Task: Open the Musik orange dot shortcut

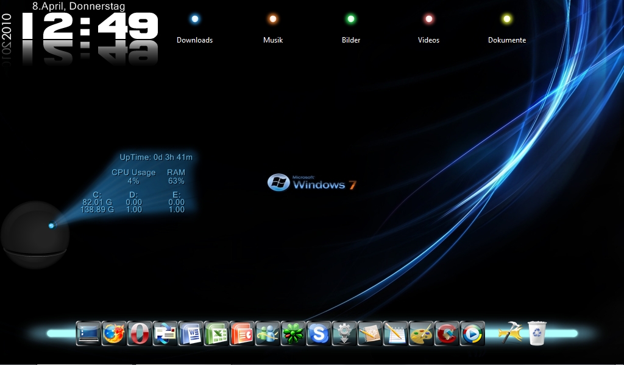Action: point(272,19)
